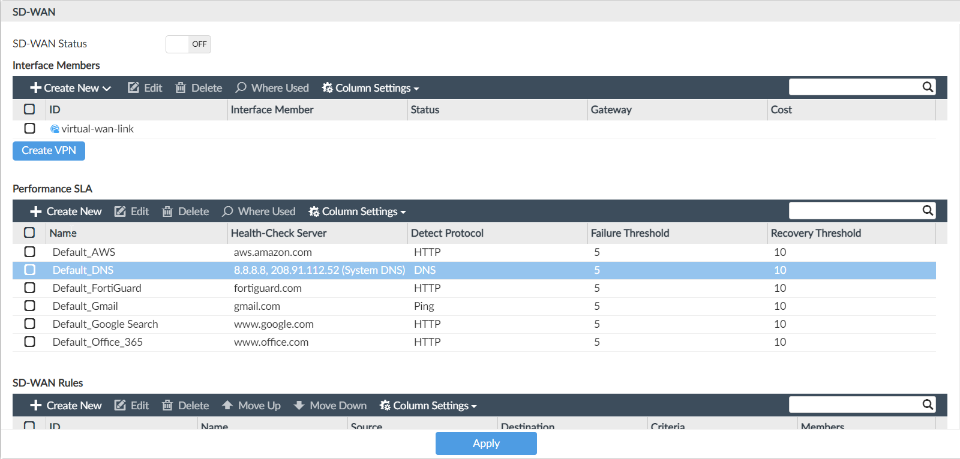The height and width of the screenshot is (459, 960).
Task: Select the Default_DNS SLA name
Action: (83, 270)
